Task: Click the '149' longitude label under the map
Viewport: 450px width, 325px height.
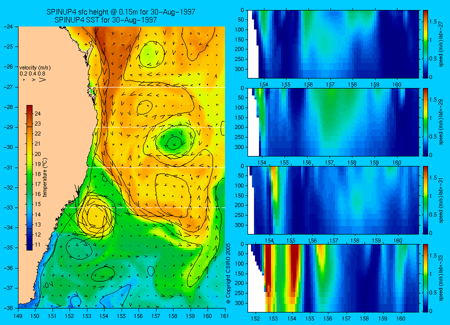Action: [18, 316]
